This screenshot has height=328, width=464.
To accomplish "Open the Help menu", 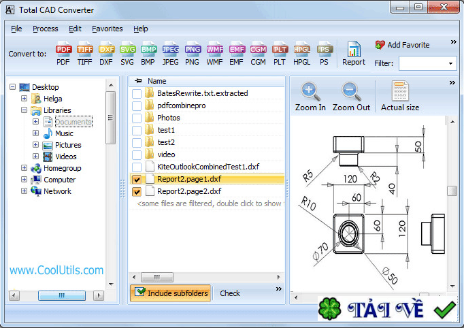I will pos(141,29).
